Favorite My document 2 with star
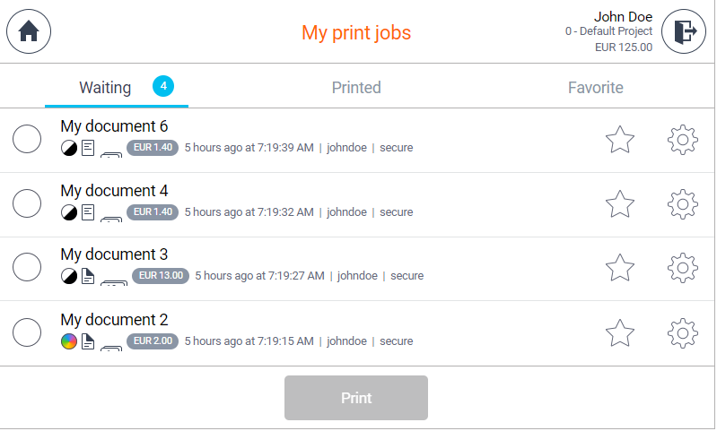The width and height of the screenshot is (717, 431). [x=620, y=333]
